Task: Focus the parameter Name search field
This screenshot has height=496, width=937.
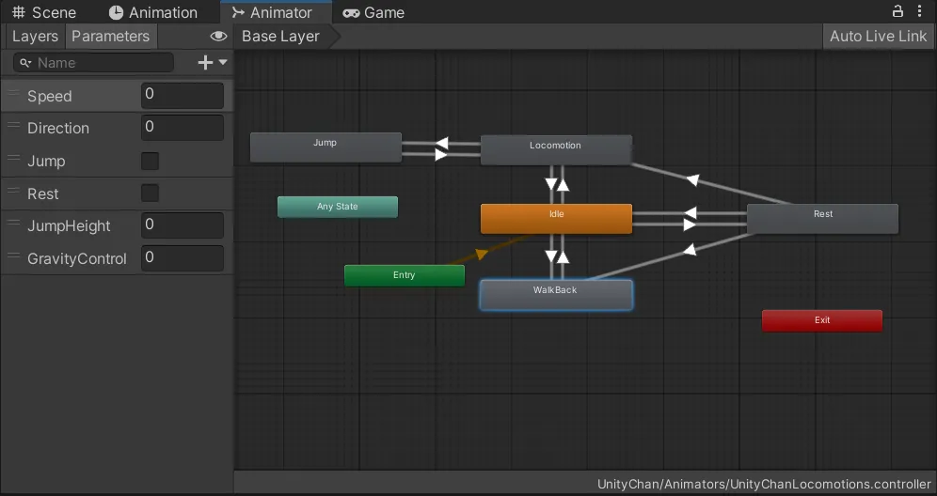Action: pyautogui.click(x=93, y=62)
